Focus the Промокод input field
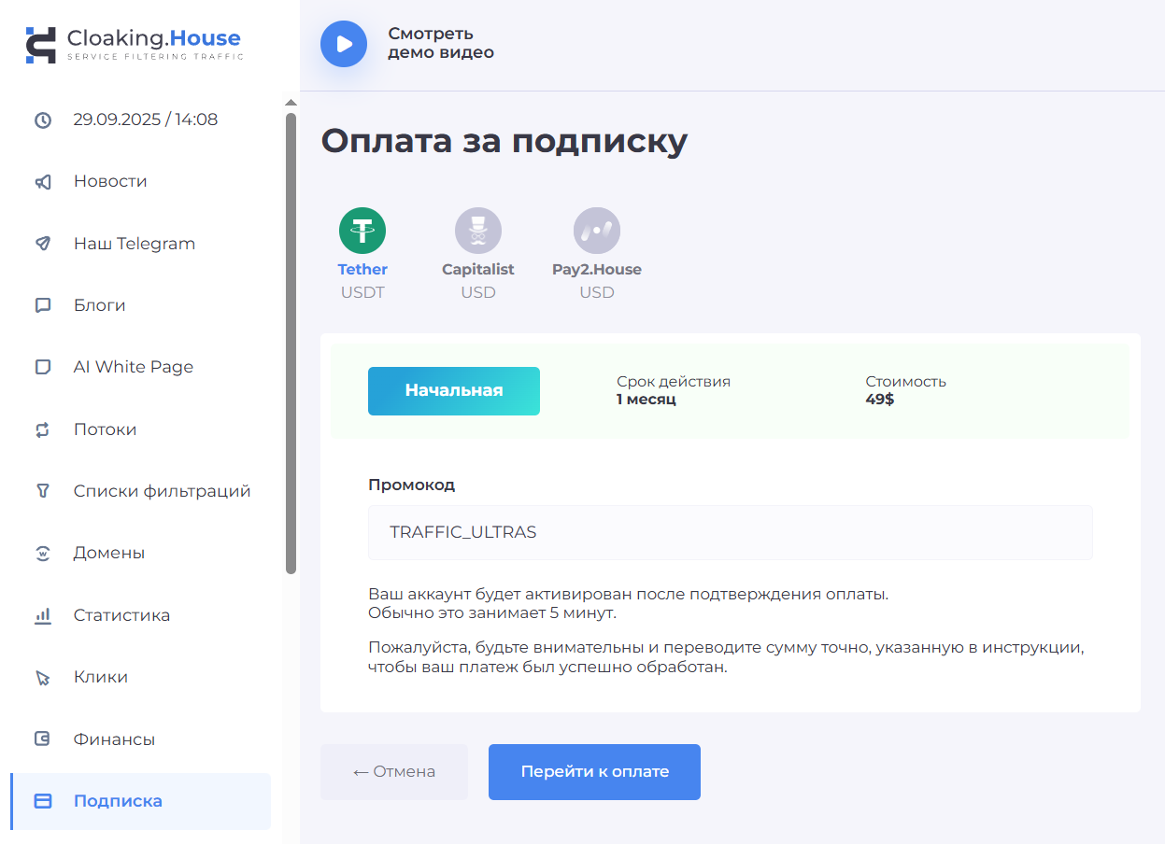Viewport: 1165px width, 844px height. pos(730,532)
